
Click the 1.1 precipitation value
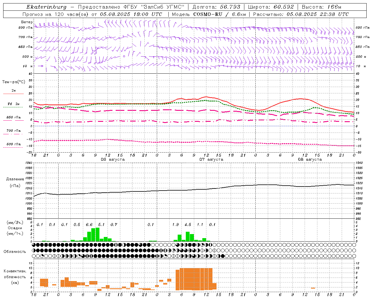click(x=200, y=225)
